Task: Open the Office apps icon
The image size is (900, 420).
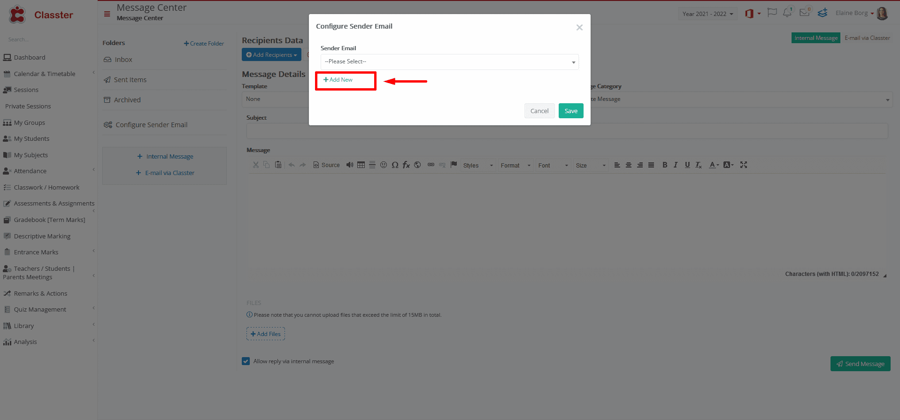Action: click(x=749, y=14)
